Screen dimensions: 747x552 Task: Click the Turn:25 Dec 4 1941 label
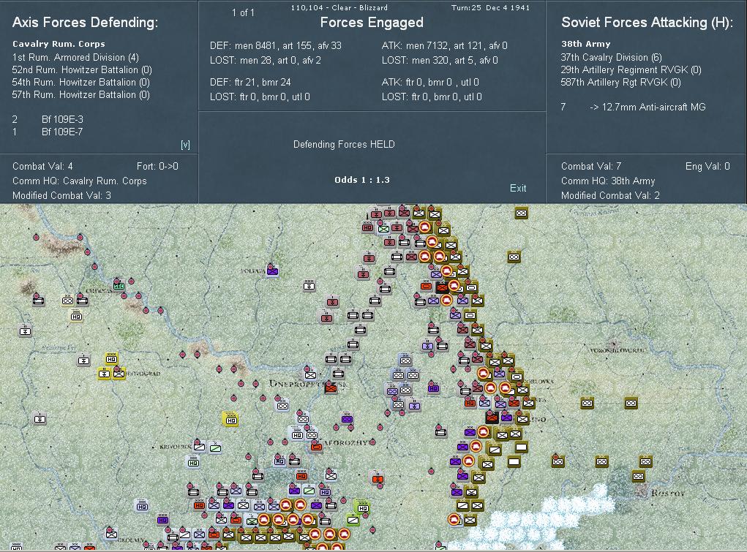click(490, 7)
